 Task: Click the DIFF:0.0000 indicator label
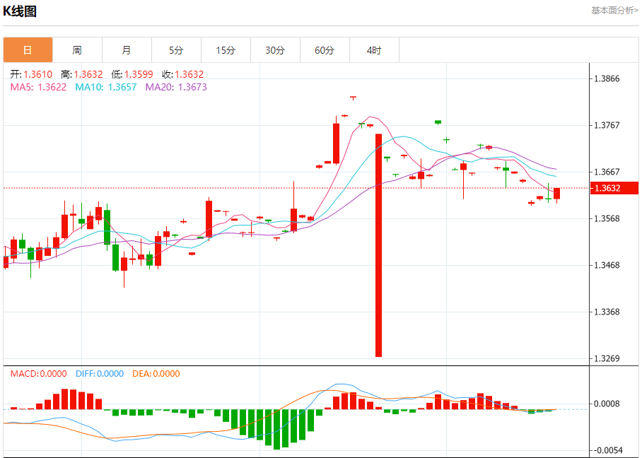tap(100, 374)
